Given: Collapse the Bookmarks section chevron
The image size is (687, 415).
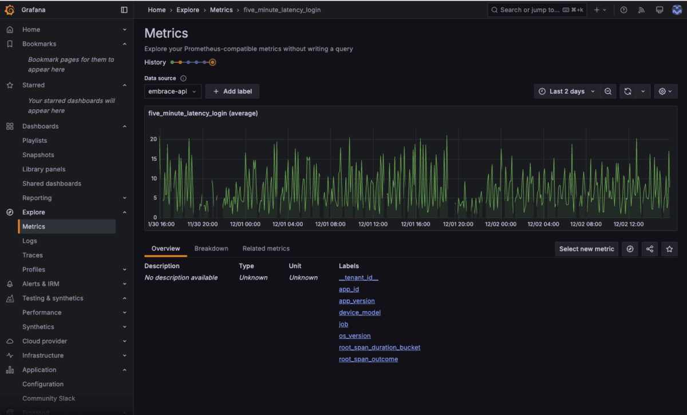Looking at the screenshot, I should tap(125, 44).
